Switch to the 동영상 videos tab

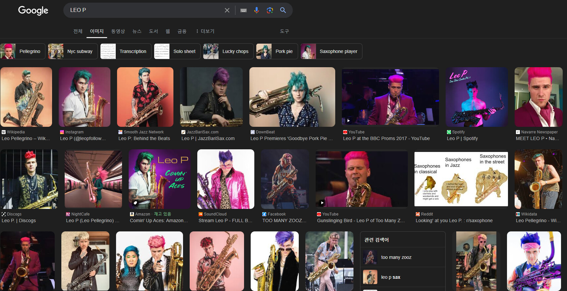pos(118,31)
